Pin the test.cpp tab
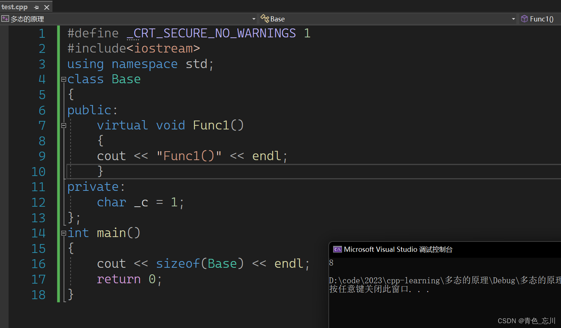Viewport: 561px width, 328px height. 36,7
